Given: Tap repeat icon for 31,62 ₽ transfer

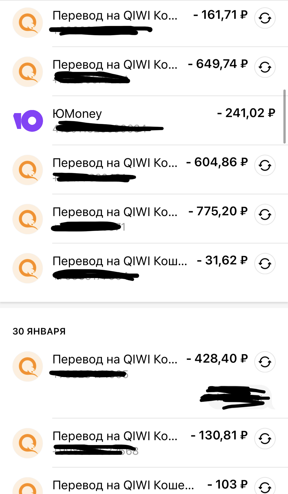Looking at the screenshot, I should [265, 264].
